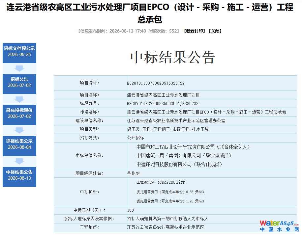Click the 关闭 close link
The height and width of the screenshot is (235, 302).
215,31
